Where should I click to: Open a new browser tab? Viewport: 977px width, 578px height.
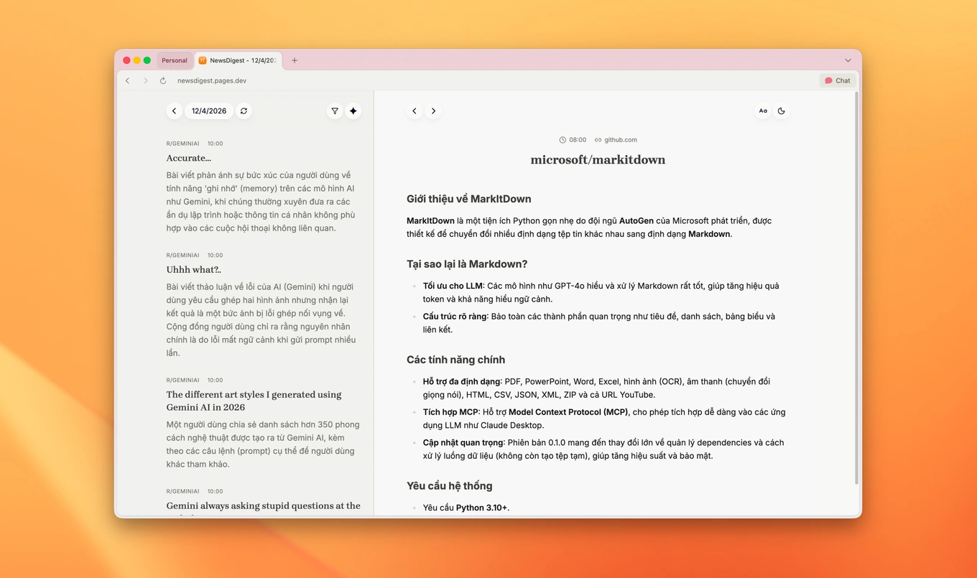pyautogui.click(x=295, y=60)
